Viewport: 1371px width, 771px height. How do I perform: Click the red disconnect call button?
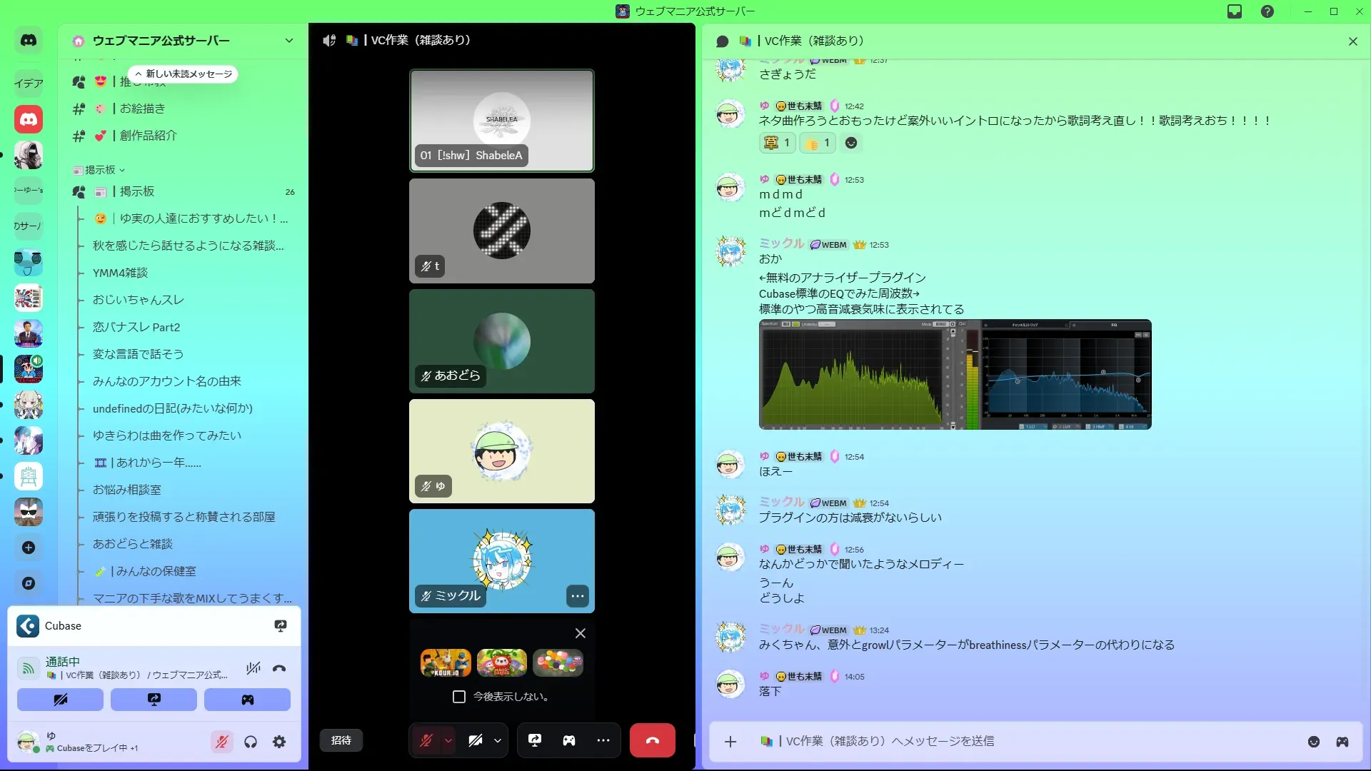tap(652, 740)
